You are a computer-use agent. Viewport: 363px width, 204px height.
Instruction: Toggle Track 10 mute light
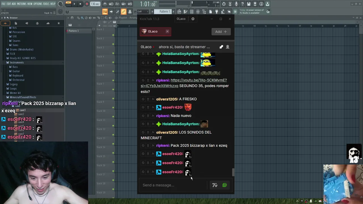tap(113, 117)
